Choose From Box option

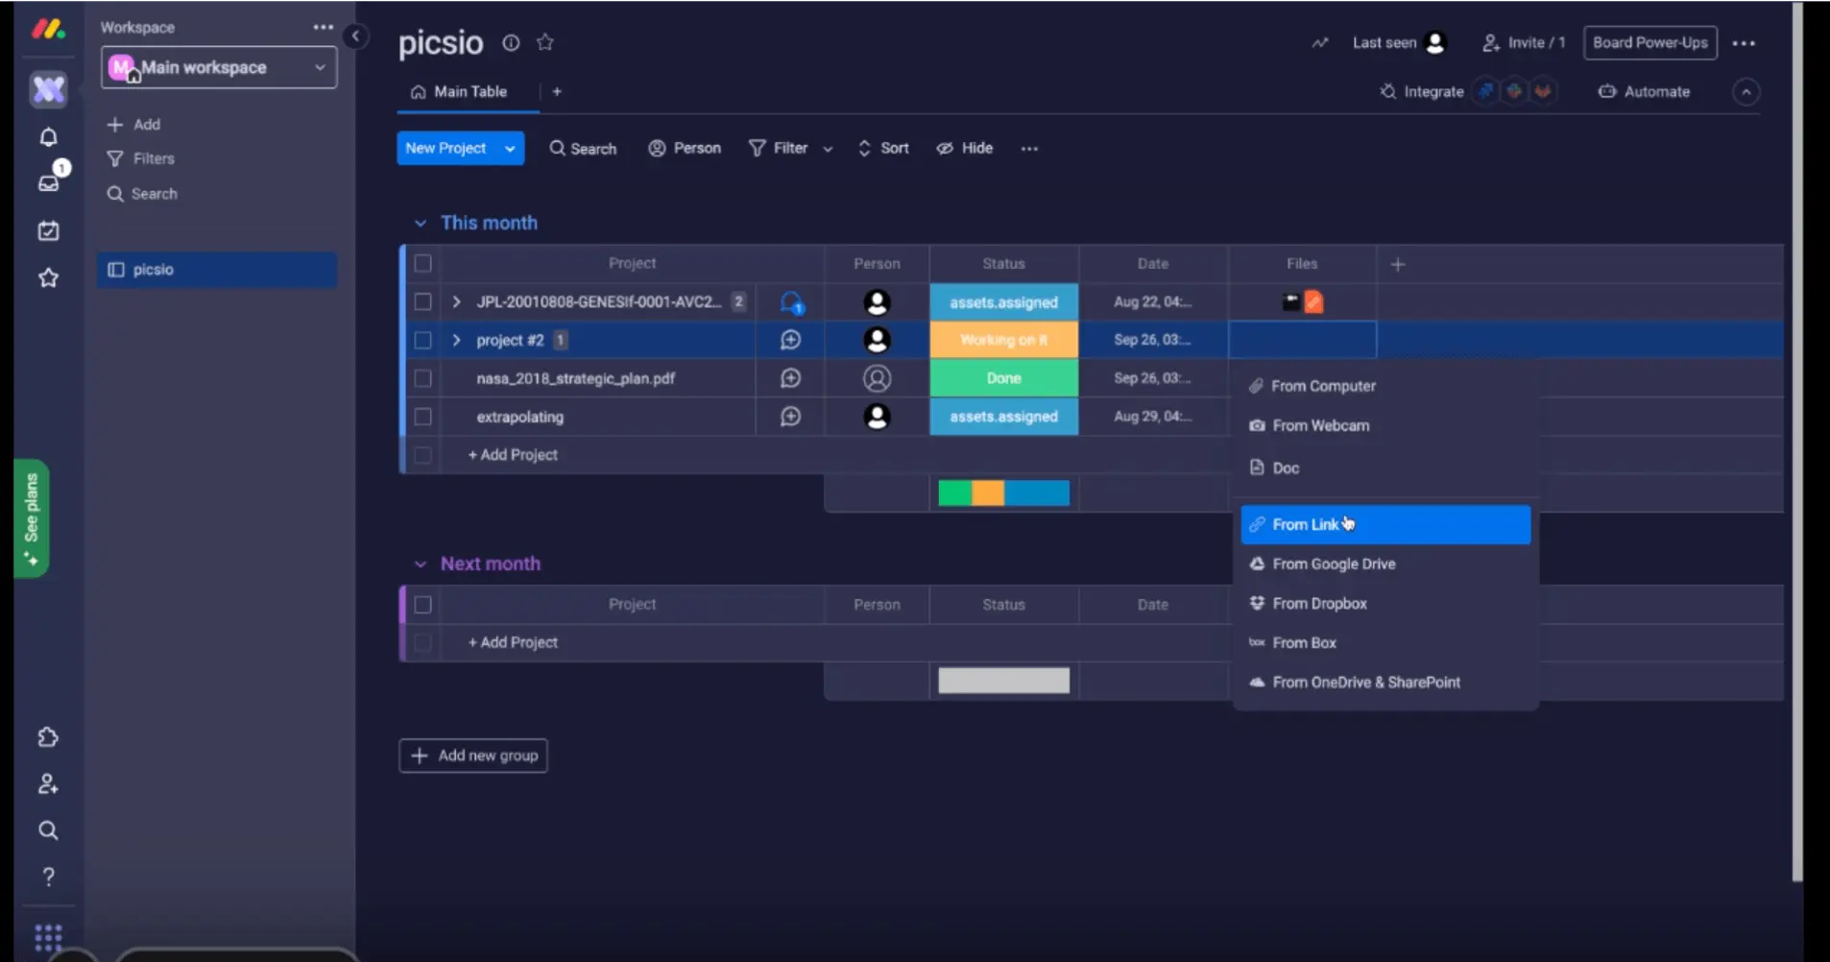point(1385,642)
